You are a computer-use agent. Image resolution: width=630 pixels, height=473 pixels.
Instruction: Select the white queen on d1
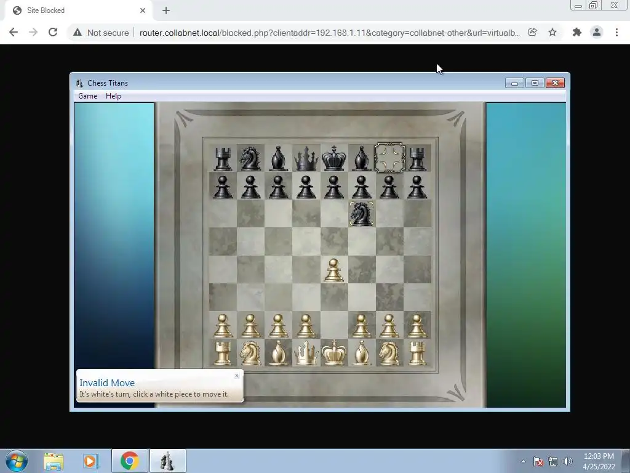click(306, 353)
